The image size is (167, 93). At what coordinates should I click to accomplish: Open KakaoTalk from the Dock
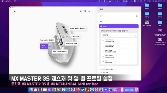tap(87, 90)
